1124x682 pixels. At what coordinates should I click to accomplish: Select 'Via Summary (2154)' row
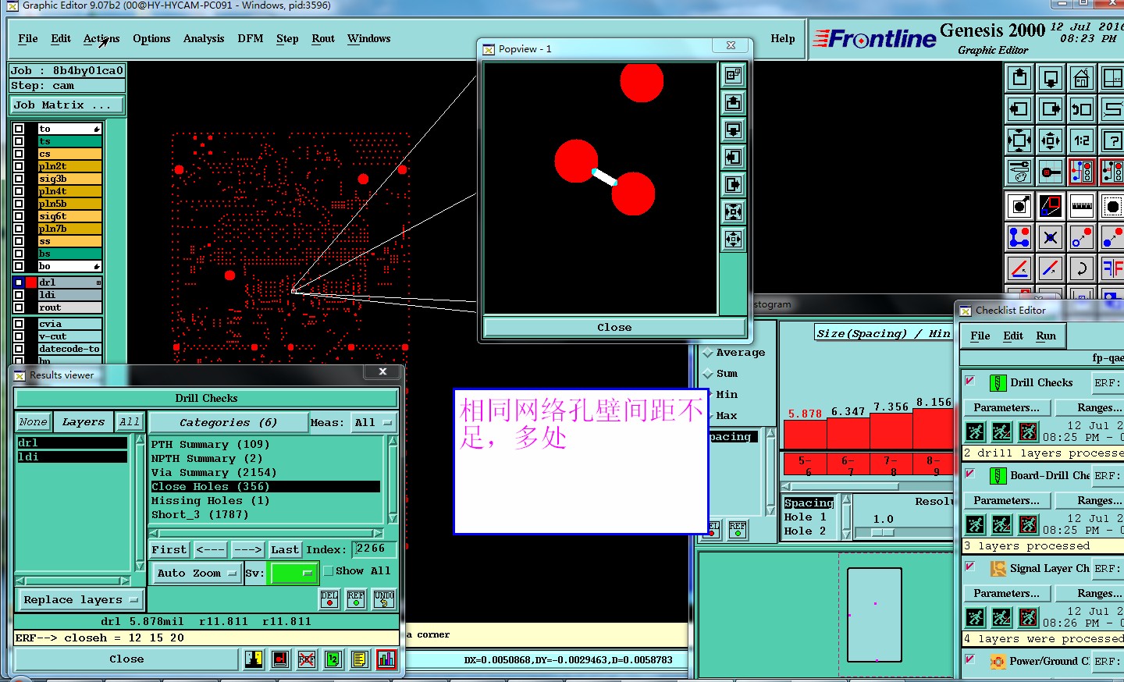[x=265, y=472]
